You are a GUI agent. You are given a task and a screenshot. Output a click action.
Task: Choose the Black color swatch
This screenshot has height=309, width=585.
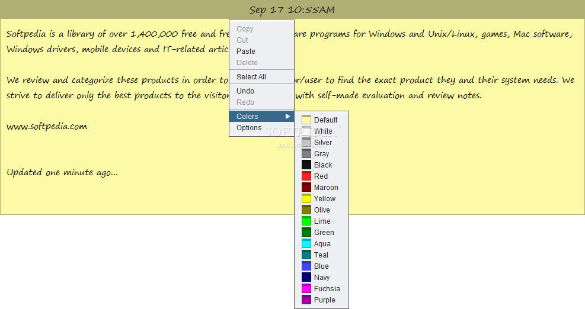click(x=306, y=165)
